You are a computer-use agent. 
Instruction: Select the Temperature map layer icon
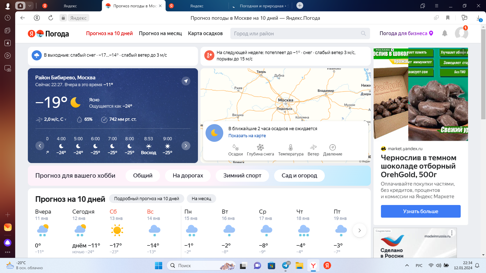point(291,147)
